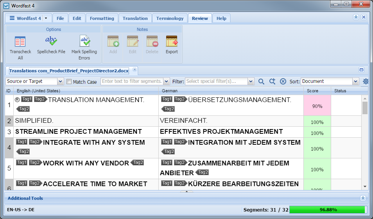Open the filter text history dropdown arrow
The image size is (373, 219).
(x=166, y=81)
